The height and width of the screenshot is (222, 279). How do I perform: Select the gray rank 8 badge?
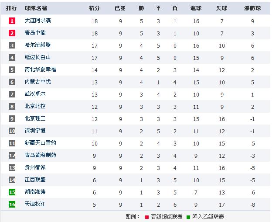(x=12, y=107)
